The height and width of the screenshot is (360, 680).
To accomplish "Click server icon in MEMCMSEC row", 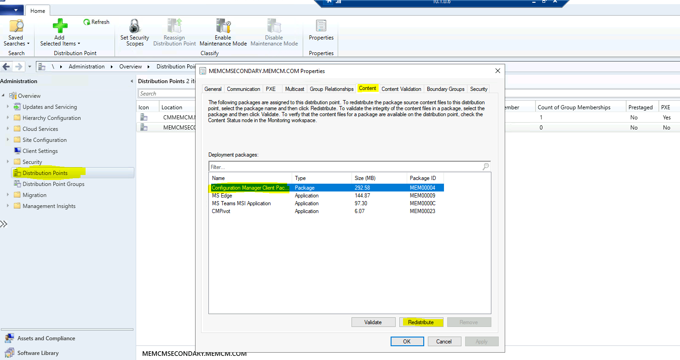I will (144, 127).
